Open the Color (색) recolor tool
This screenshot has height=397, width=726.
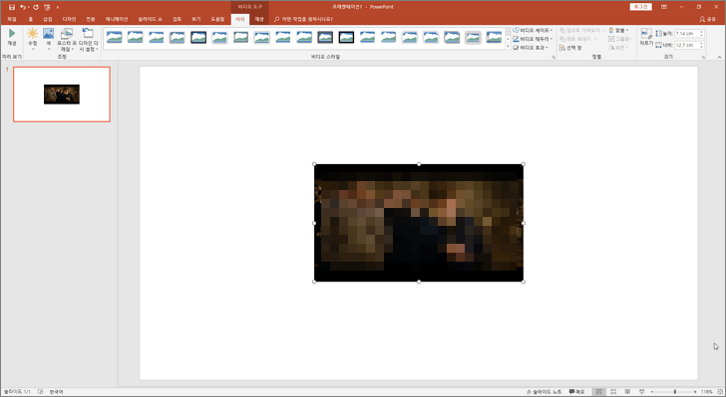coord(49,39)
